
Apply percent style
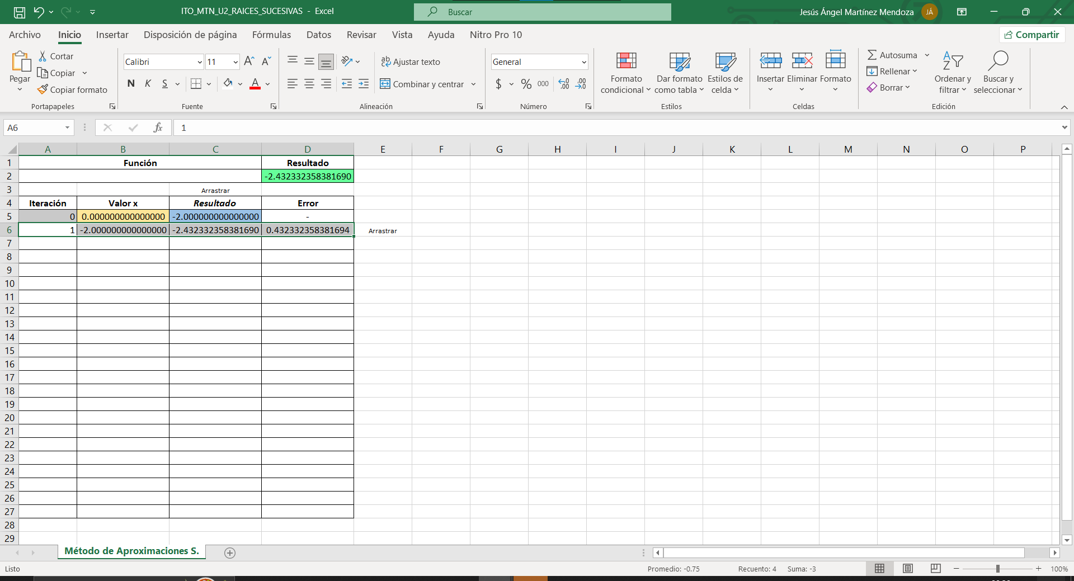pyautogui.click(x=526, y=84)
